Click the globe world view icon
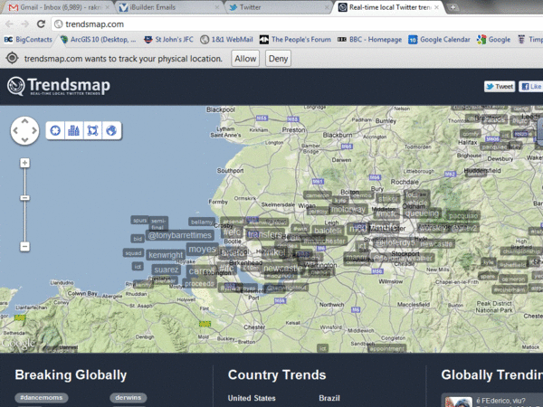The width and height of the screenshot is (543, 407). tap(111, 130)
